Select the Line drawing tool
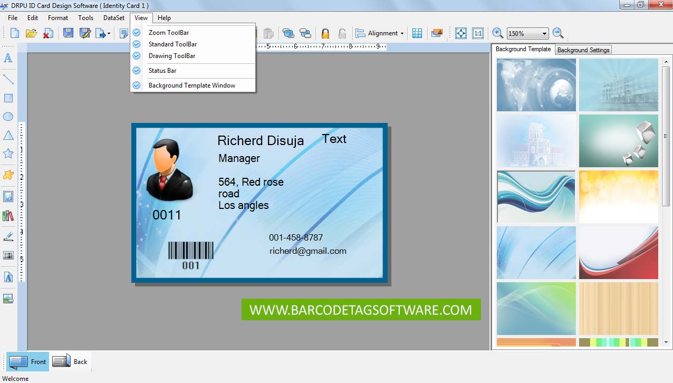Image resolution: width=673 pixels, height=383 pixels. click(8, 79)
